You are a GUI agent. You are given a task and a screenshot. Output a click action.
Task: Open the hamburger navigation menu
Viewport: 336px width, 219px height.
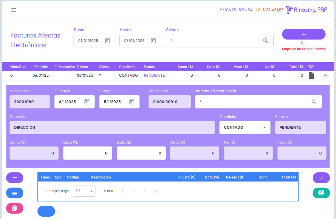point(14,10)
